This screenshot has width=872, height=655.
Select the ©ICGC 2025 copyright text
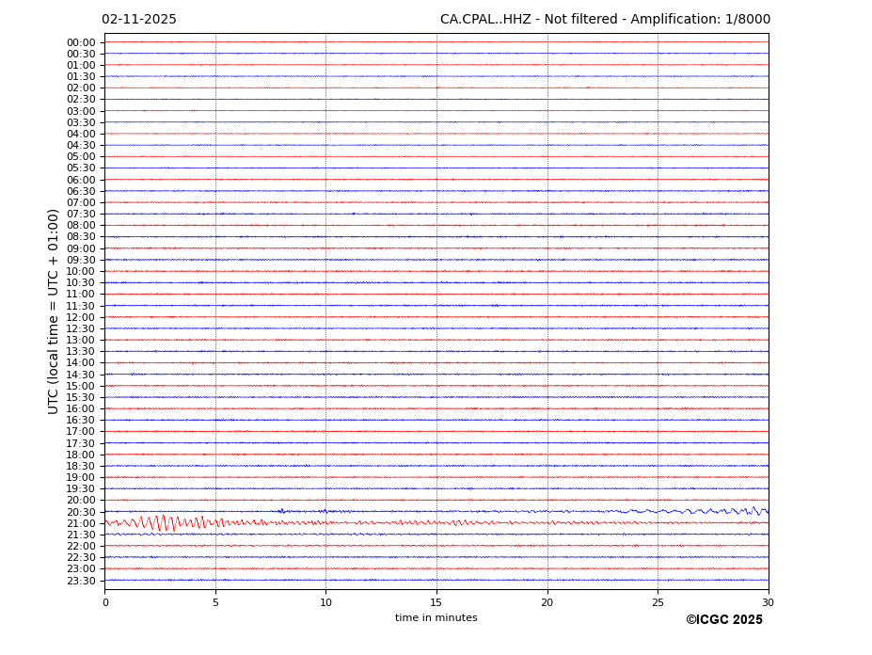point(723,620)
